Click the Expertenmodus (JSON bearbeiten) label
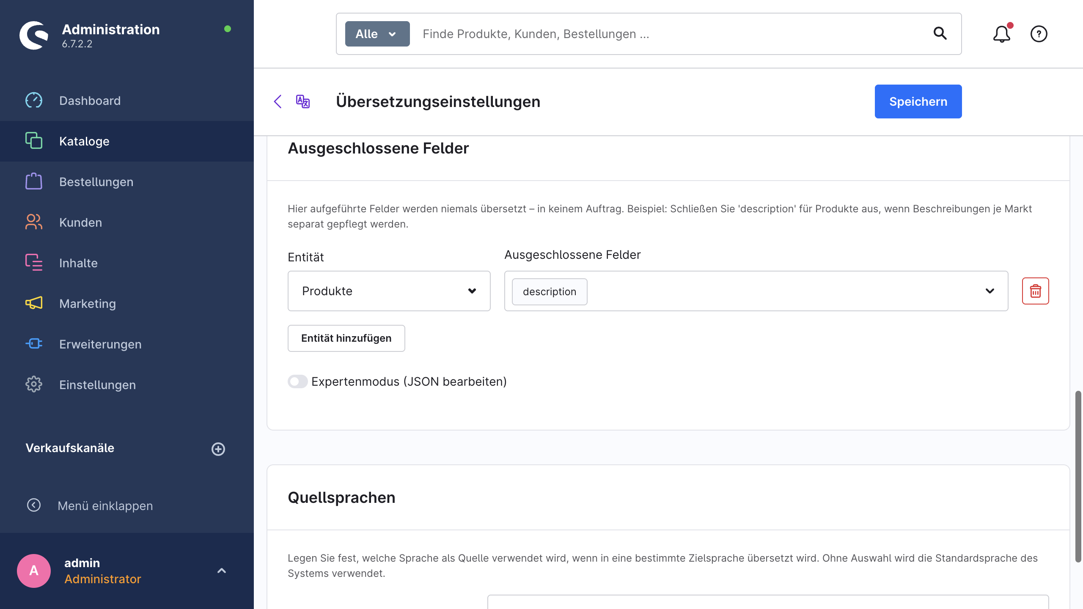This screenshot has width=1083, height=609. [409, 381]
